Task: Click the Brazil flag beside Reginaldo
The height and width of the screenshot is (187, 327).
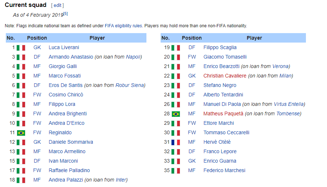Action: [21, 133]
